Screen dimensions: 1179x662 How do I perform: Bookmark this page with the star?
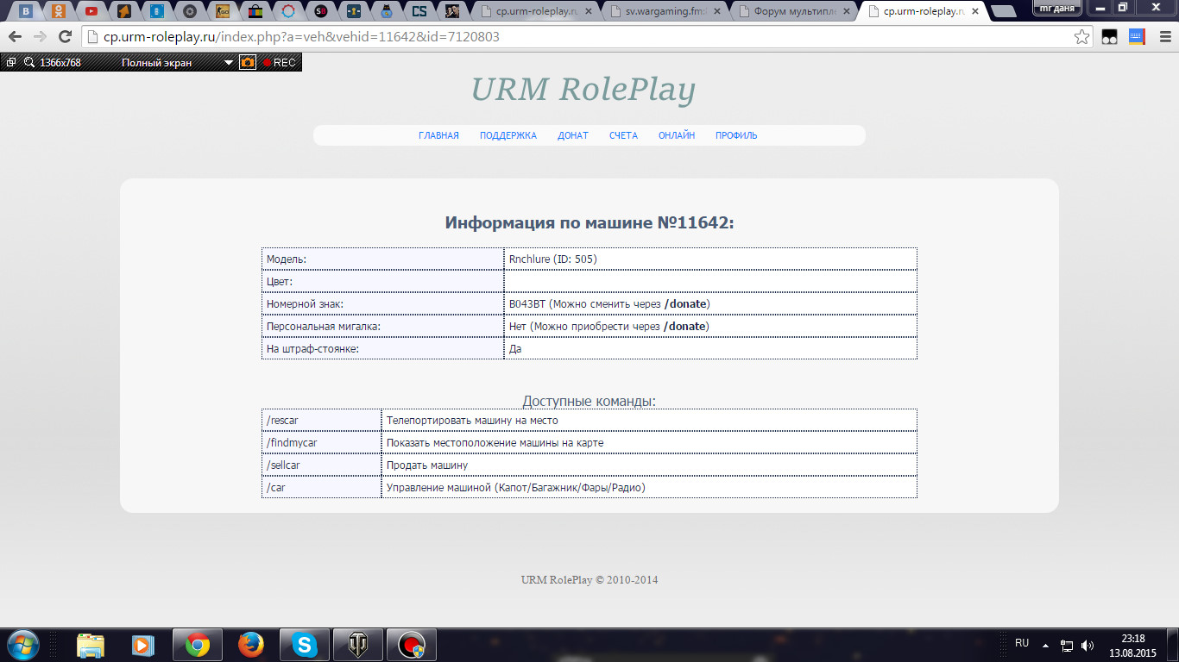pyautogui.click(x=1081, y=37)
